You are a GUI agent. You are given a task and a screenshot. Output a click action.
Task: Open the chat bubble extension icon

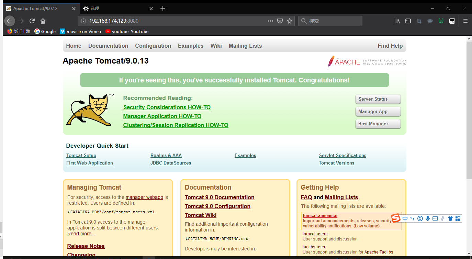[430, 21]
